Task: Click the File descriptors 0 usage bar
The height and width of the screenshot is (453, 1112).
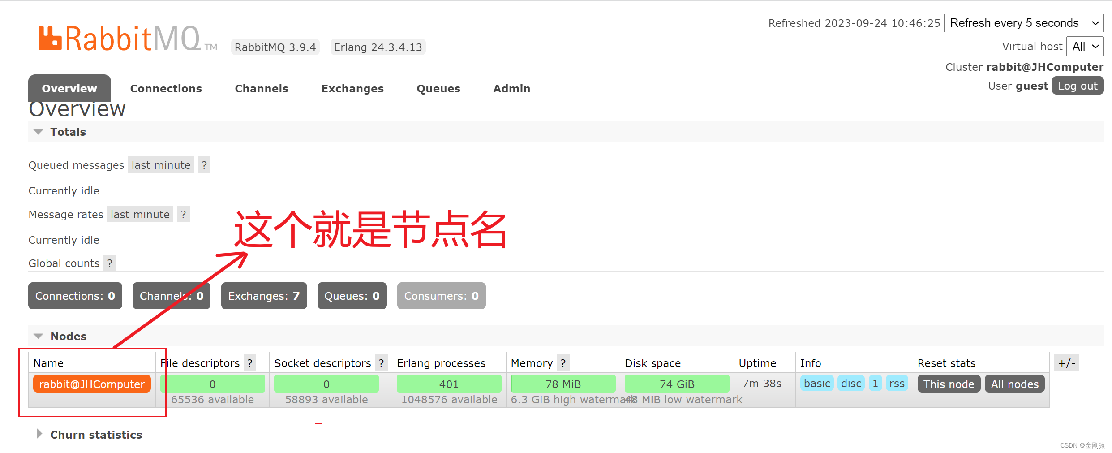Action: (x=213, y=384)
